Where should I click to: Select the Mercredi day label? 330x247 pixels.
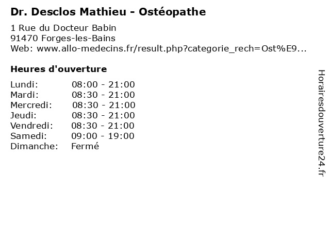pos(31,105)
